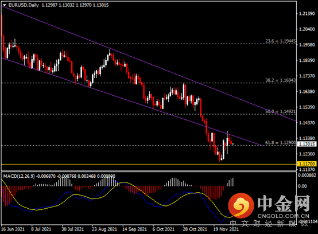
Task: Select the 61.8 = 1.12900 Fibonacci level
Action: [x=280, y=143]
